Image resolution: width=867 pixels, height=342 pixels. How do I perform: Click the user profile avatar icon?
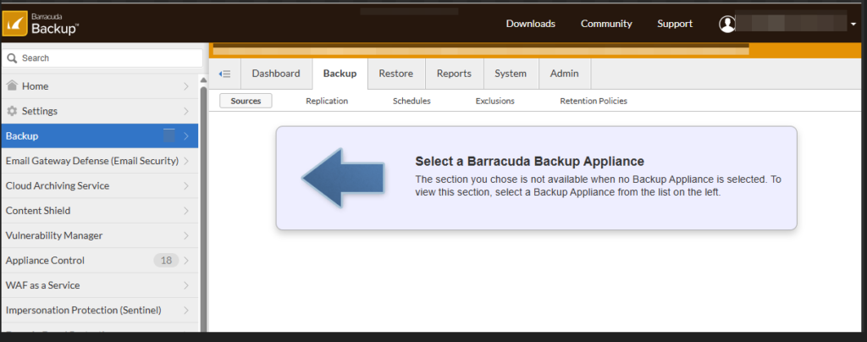click(727, 24)
